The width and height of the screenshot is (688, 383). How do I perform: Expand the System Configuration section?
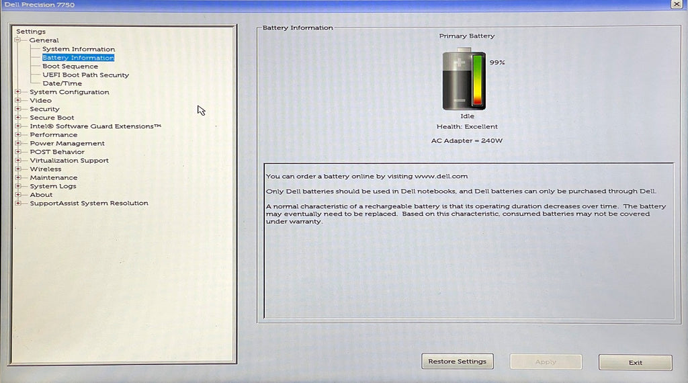pyautogui.click(x=18, y=92)
